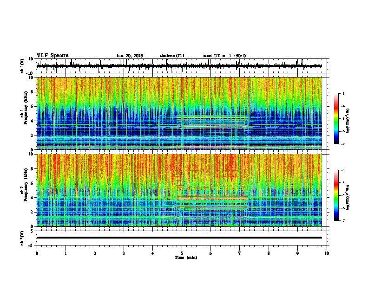Click the time axis tick label '10'

coord(327,253)
